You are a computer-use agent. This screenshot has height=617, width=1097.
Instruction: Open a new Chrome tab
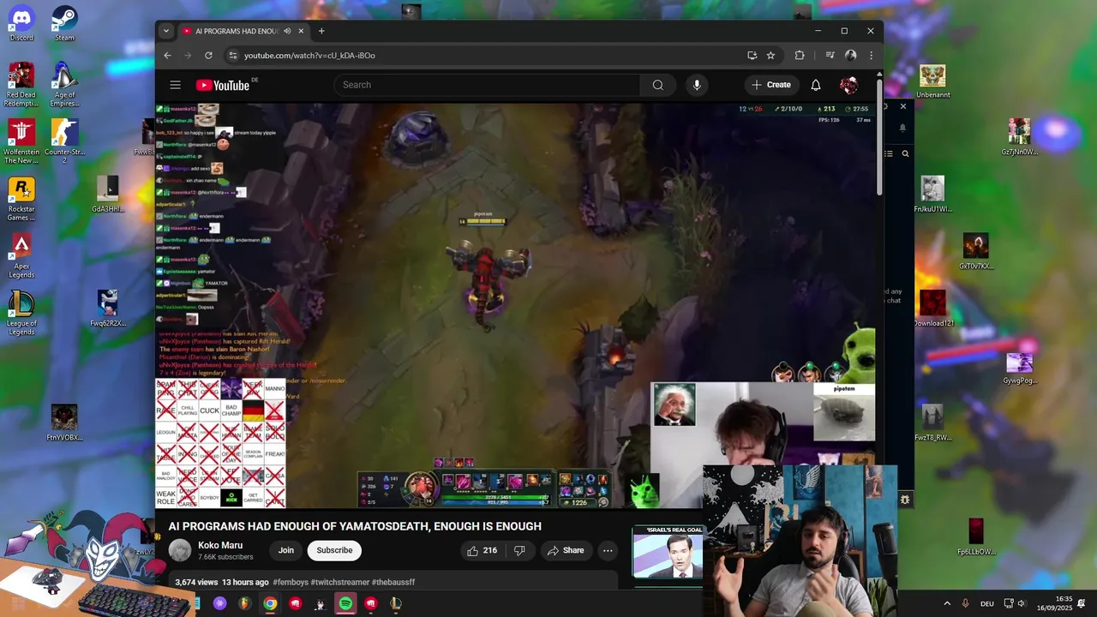pos(321,31)
